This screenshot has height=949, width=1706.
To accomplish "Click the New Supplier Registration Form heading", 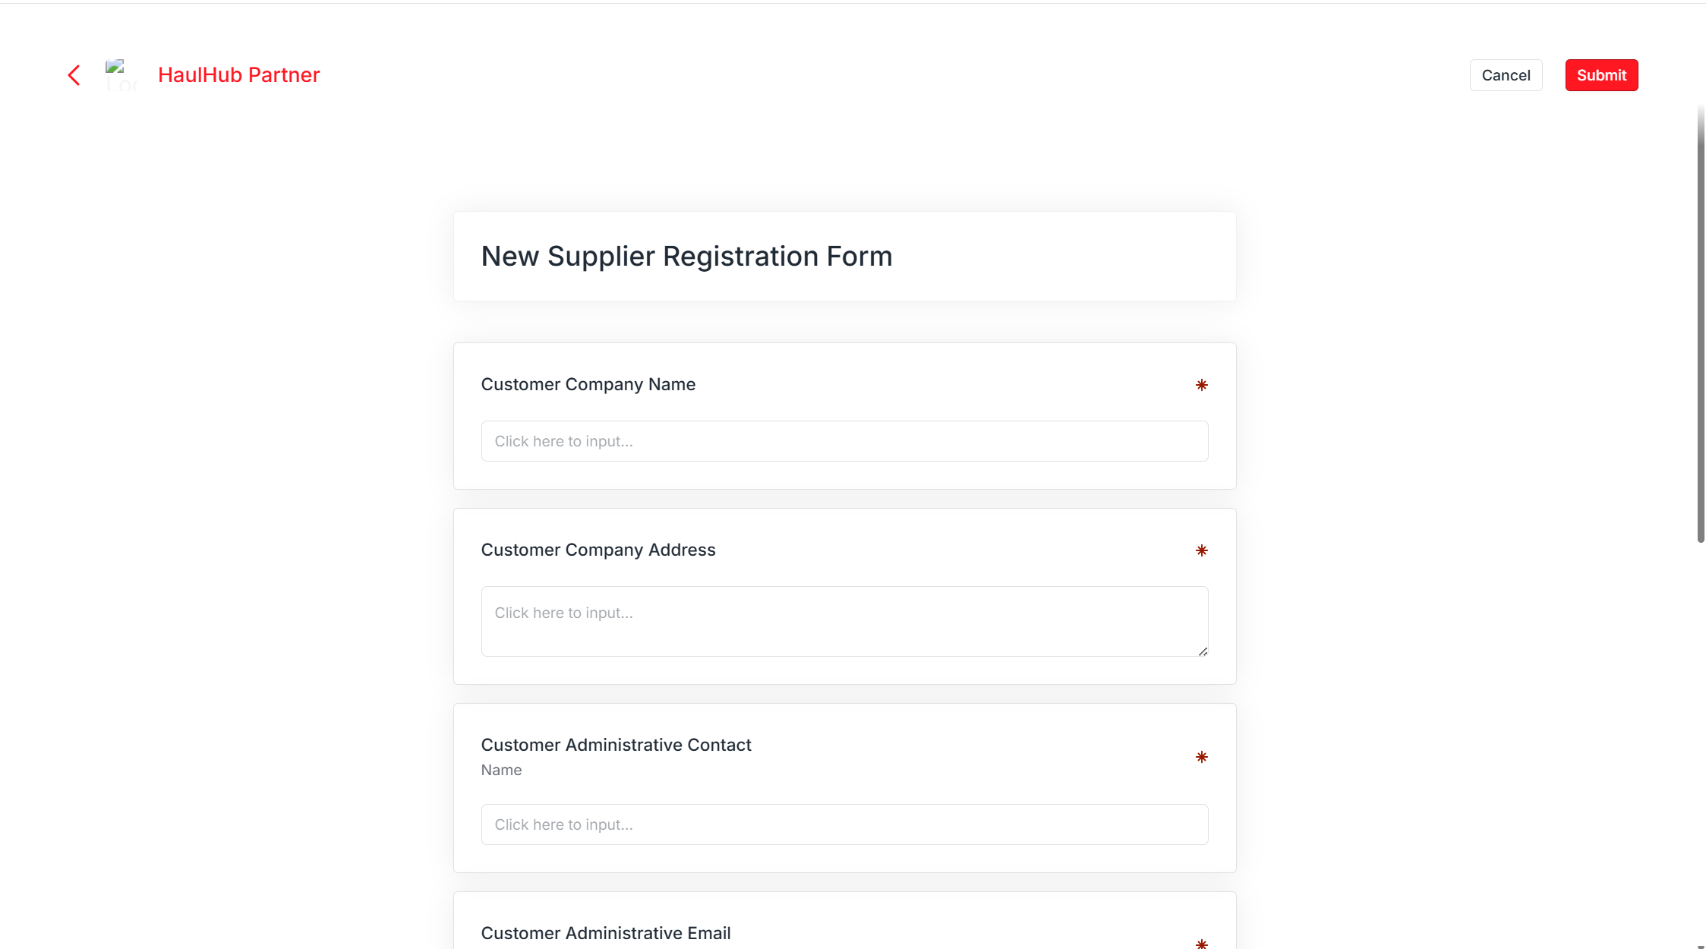I will pos(686,257).
